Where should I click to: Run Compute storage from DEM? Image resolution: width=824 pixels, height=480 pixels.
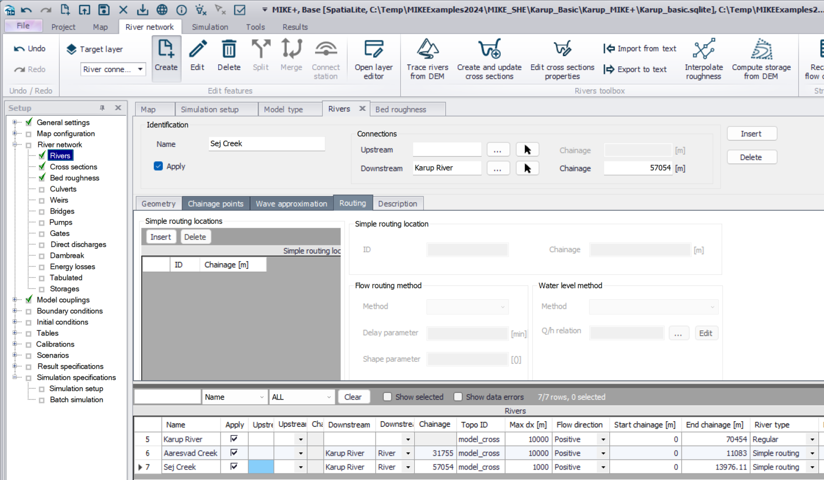pyautogui.click(x=761, y=59)
